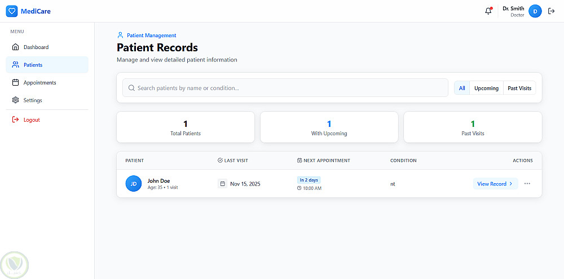Image resolution: width=564 pixels, height=279 pixels.
Task: Click the Patient Management breadcrumb link
Action: tap(151, 36)
